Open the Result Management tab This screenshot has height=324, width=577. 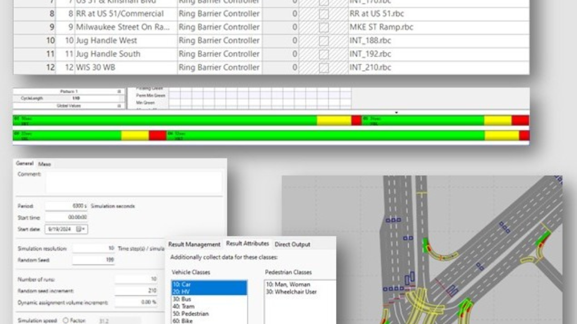coord(195,244)
